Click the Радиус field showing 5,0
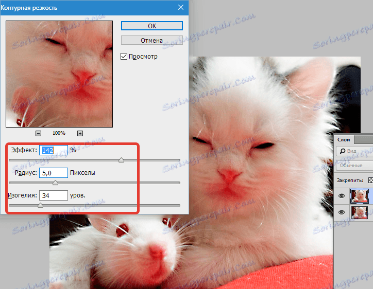373x289 pixels. point(54,173)
